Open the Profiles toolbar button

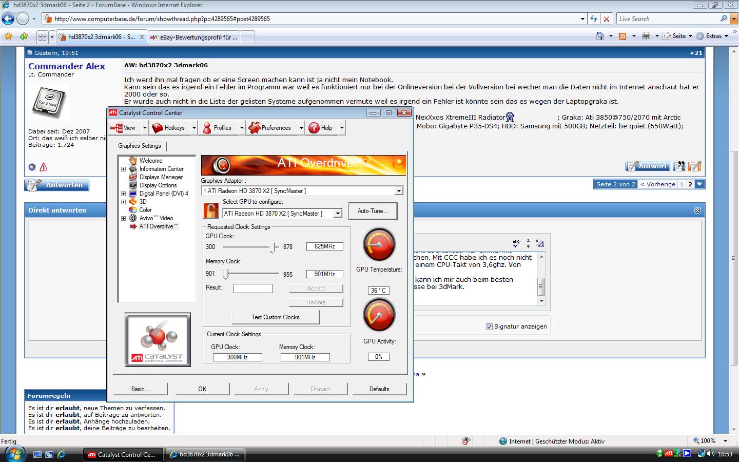click(217, 128)
